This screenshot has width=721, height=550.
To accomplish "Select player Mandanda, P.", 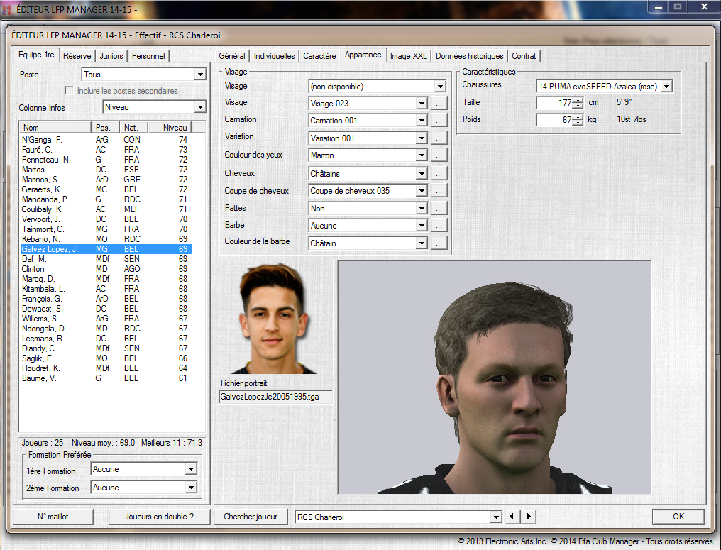I will point(105,199).
